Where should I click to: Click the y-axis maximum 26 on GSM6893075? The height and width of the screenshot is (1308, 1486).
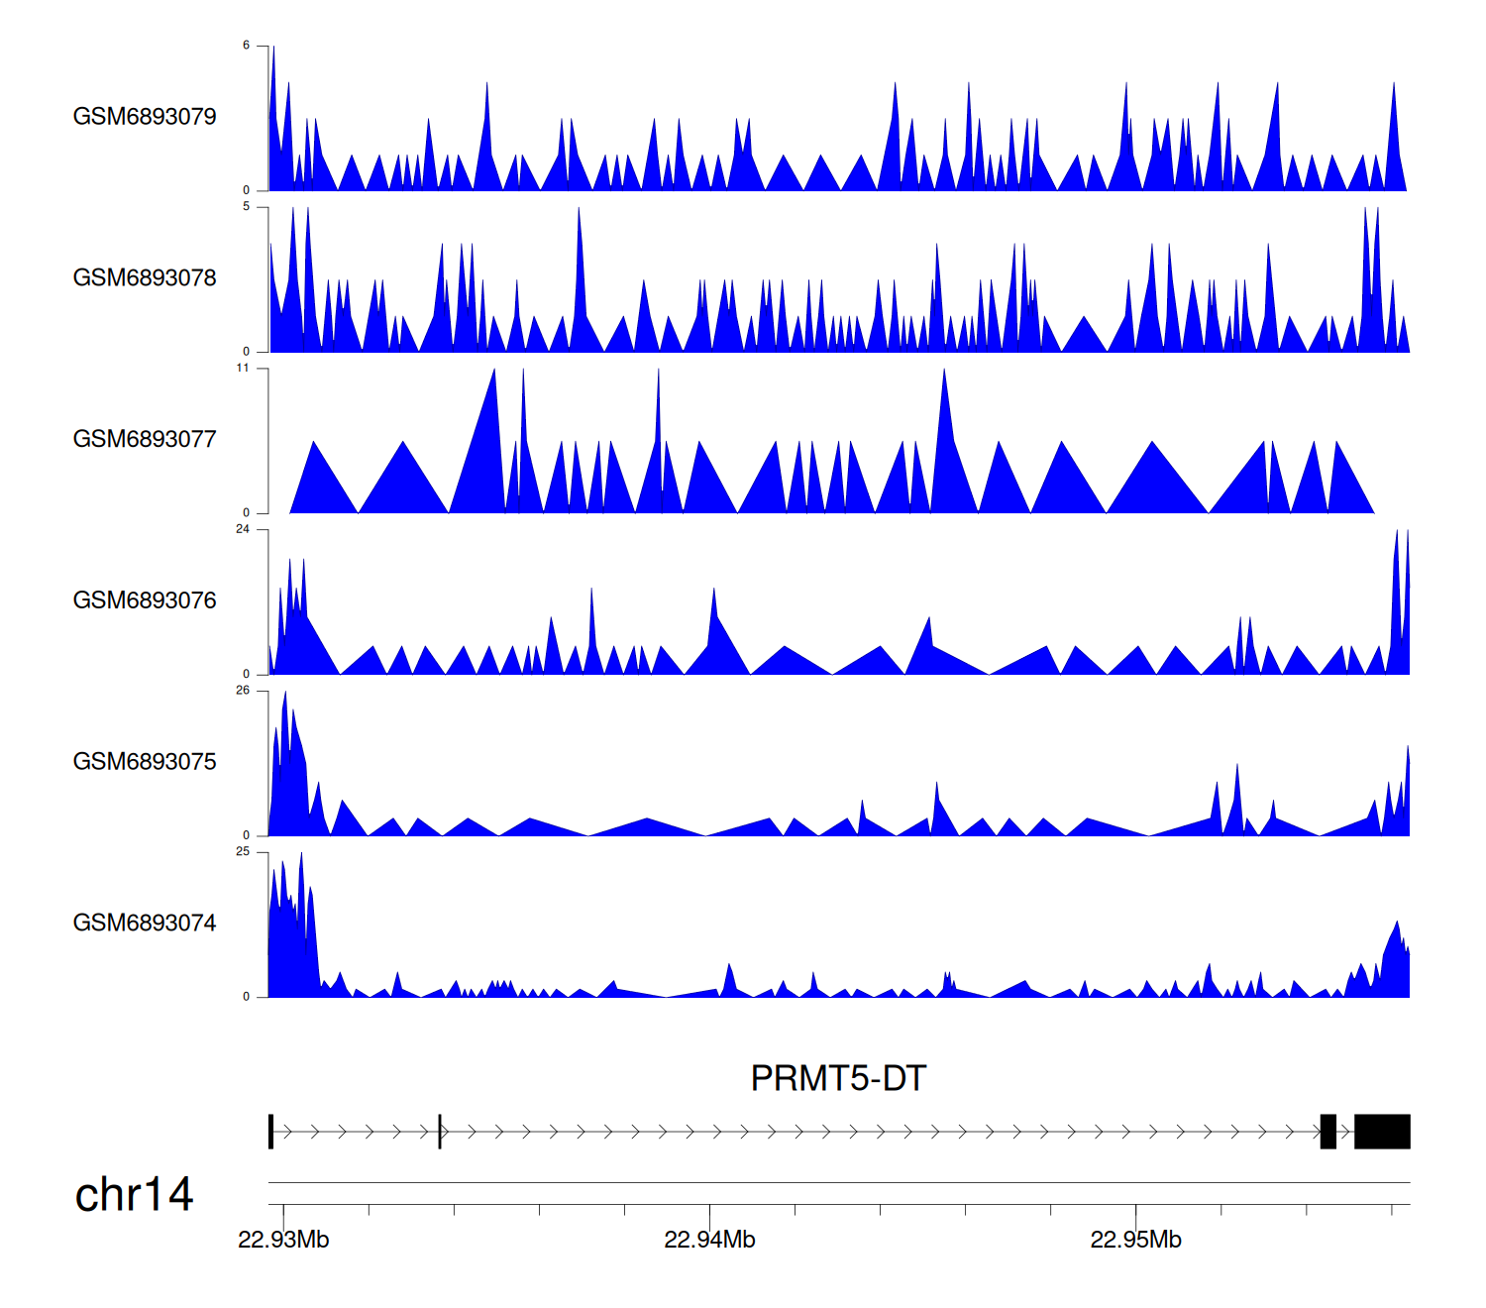point(243,691)
